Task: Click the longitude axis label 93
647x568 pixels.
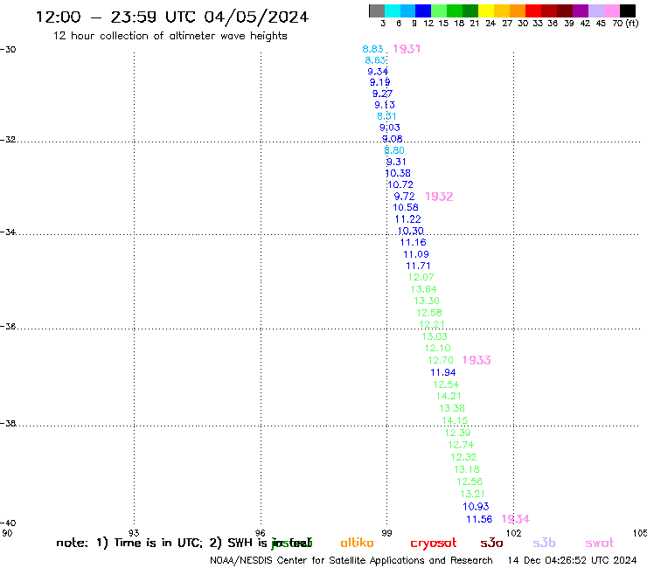Action: click(134, 533)
